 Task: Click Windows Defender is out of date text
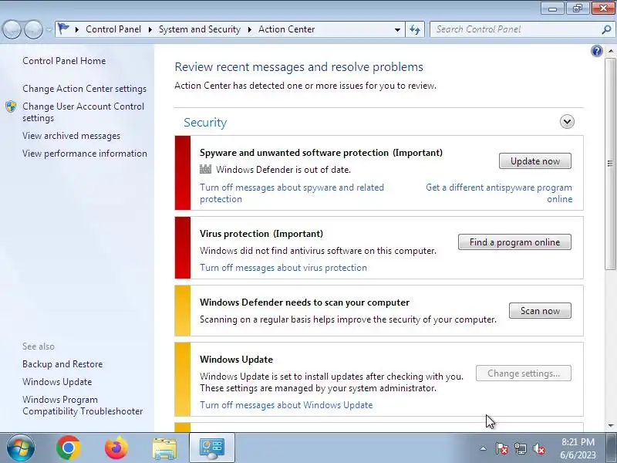283,170
